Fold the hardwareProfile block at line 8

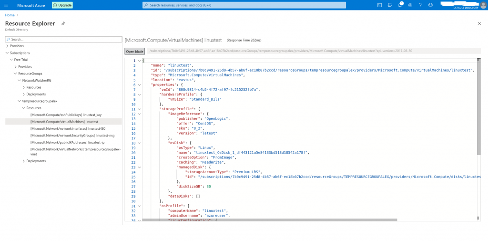coord(139,95)
